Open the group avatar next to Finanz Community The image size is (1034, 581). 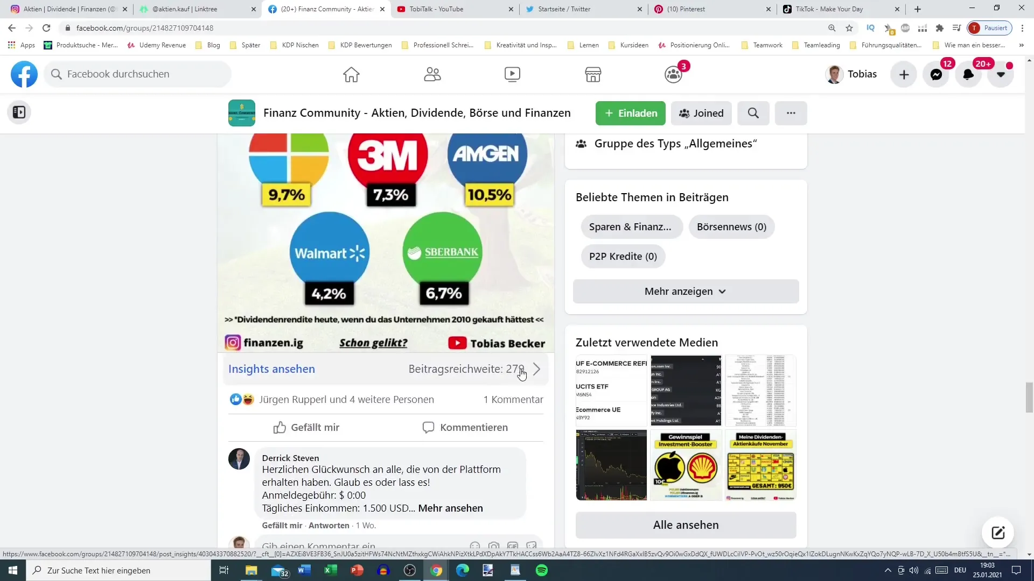[x=242, y=113]
